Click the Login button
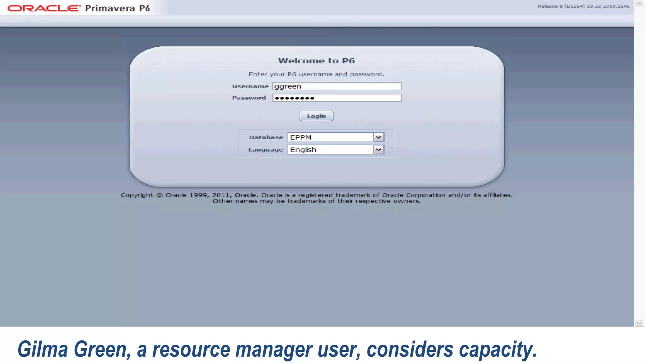 tap(316, 116)
